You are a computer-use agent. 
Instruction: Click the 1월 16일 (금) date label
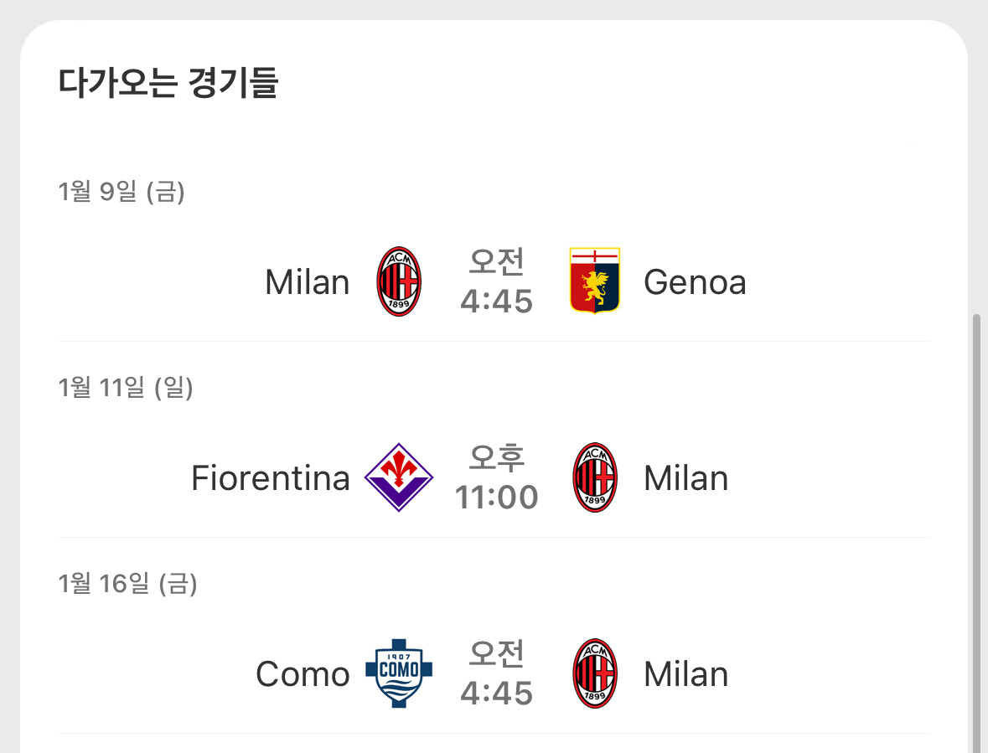pos(127,584)
